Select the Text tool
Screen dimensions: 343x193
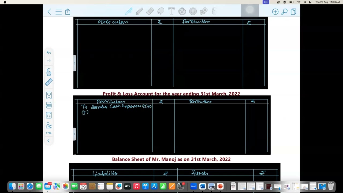click(x=171, y=11)
